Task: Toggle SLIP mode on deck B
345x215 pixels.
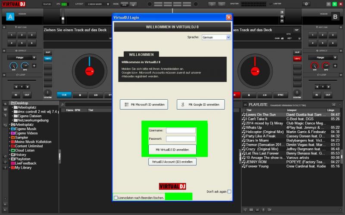Action: (297, 52)
